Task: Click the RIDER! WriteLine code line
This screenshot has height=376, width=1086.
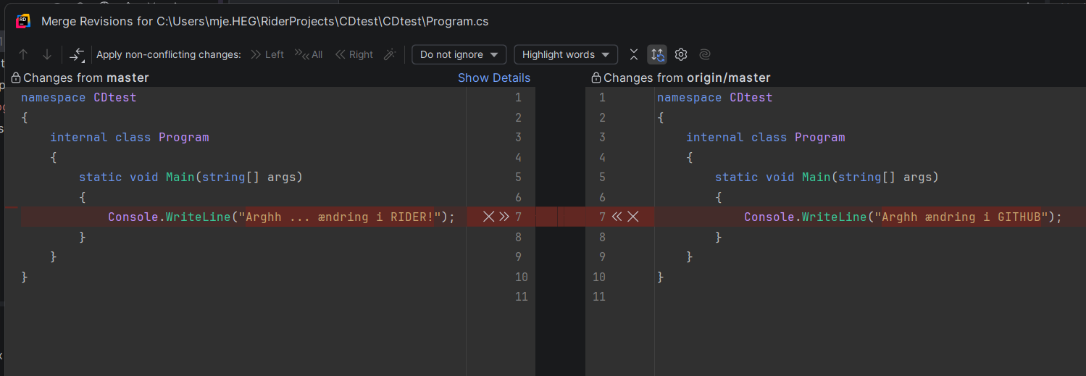Action: pyautogui.click(x=281, y=217)
